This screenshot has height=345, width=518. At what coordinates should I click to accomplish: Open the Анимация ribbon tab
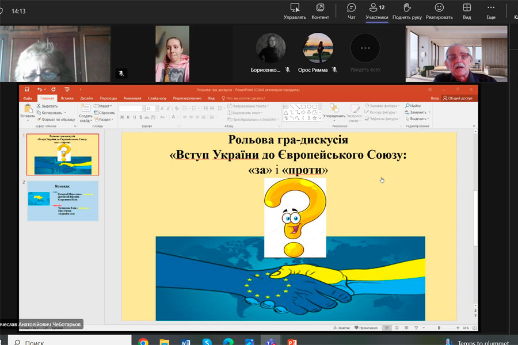coord(132,98)
